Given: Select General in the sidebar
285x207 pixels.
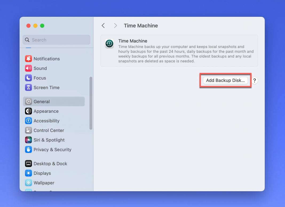Looking at the screenshot, I should coord(41,101).
